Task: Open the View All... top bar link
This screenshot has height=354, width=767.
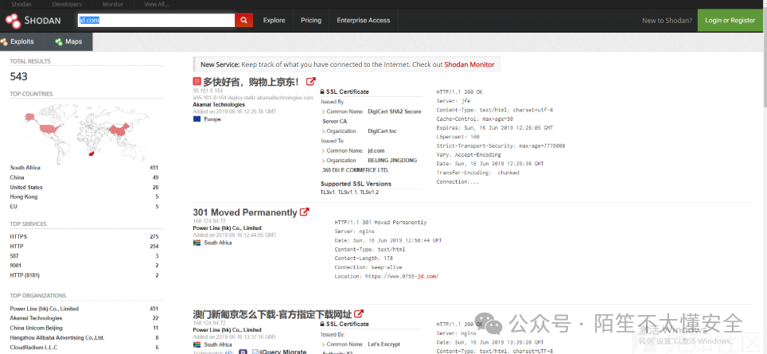Action: coord(157,5)
